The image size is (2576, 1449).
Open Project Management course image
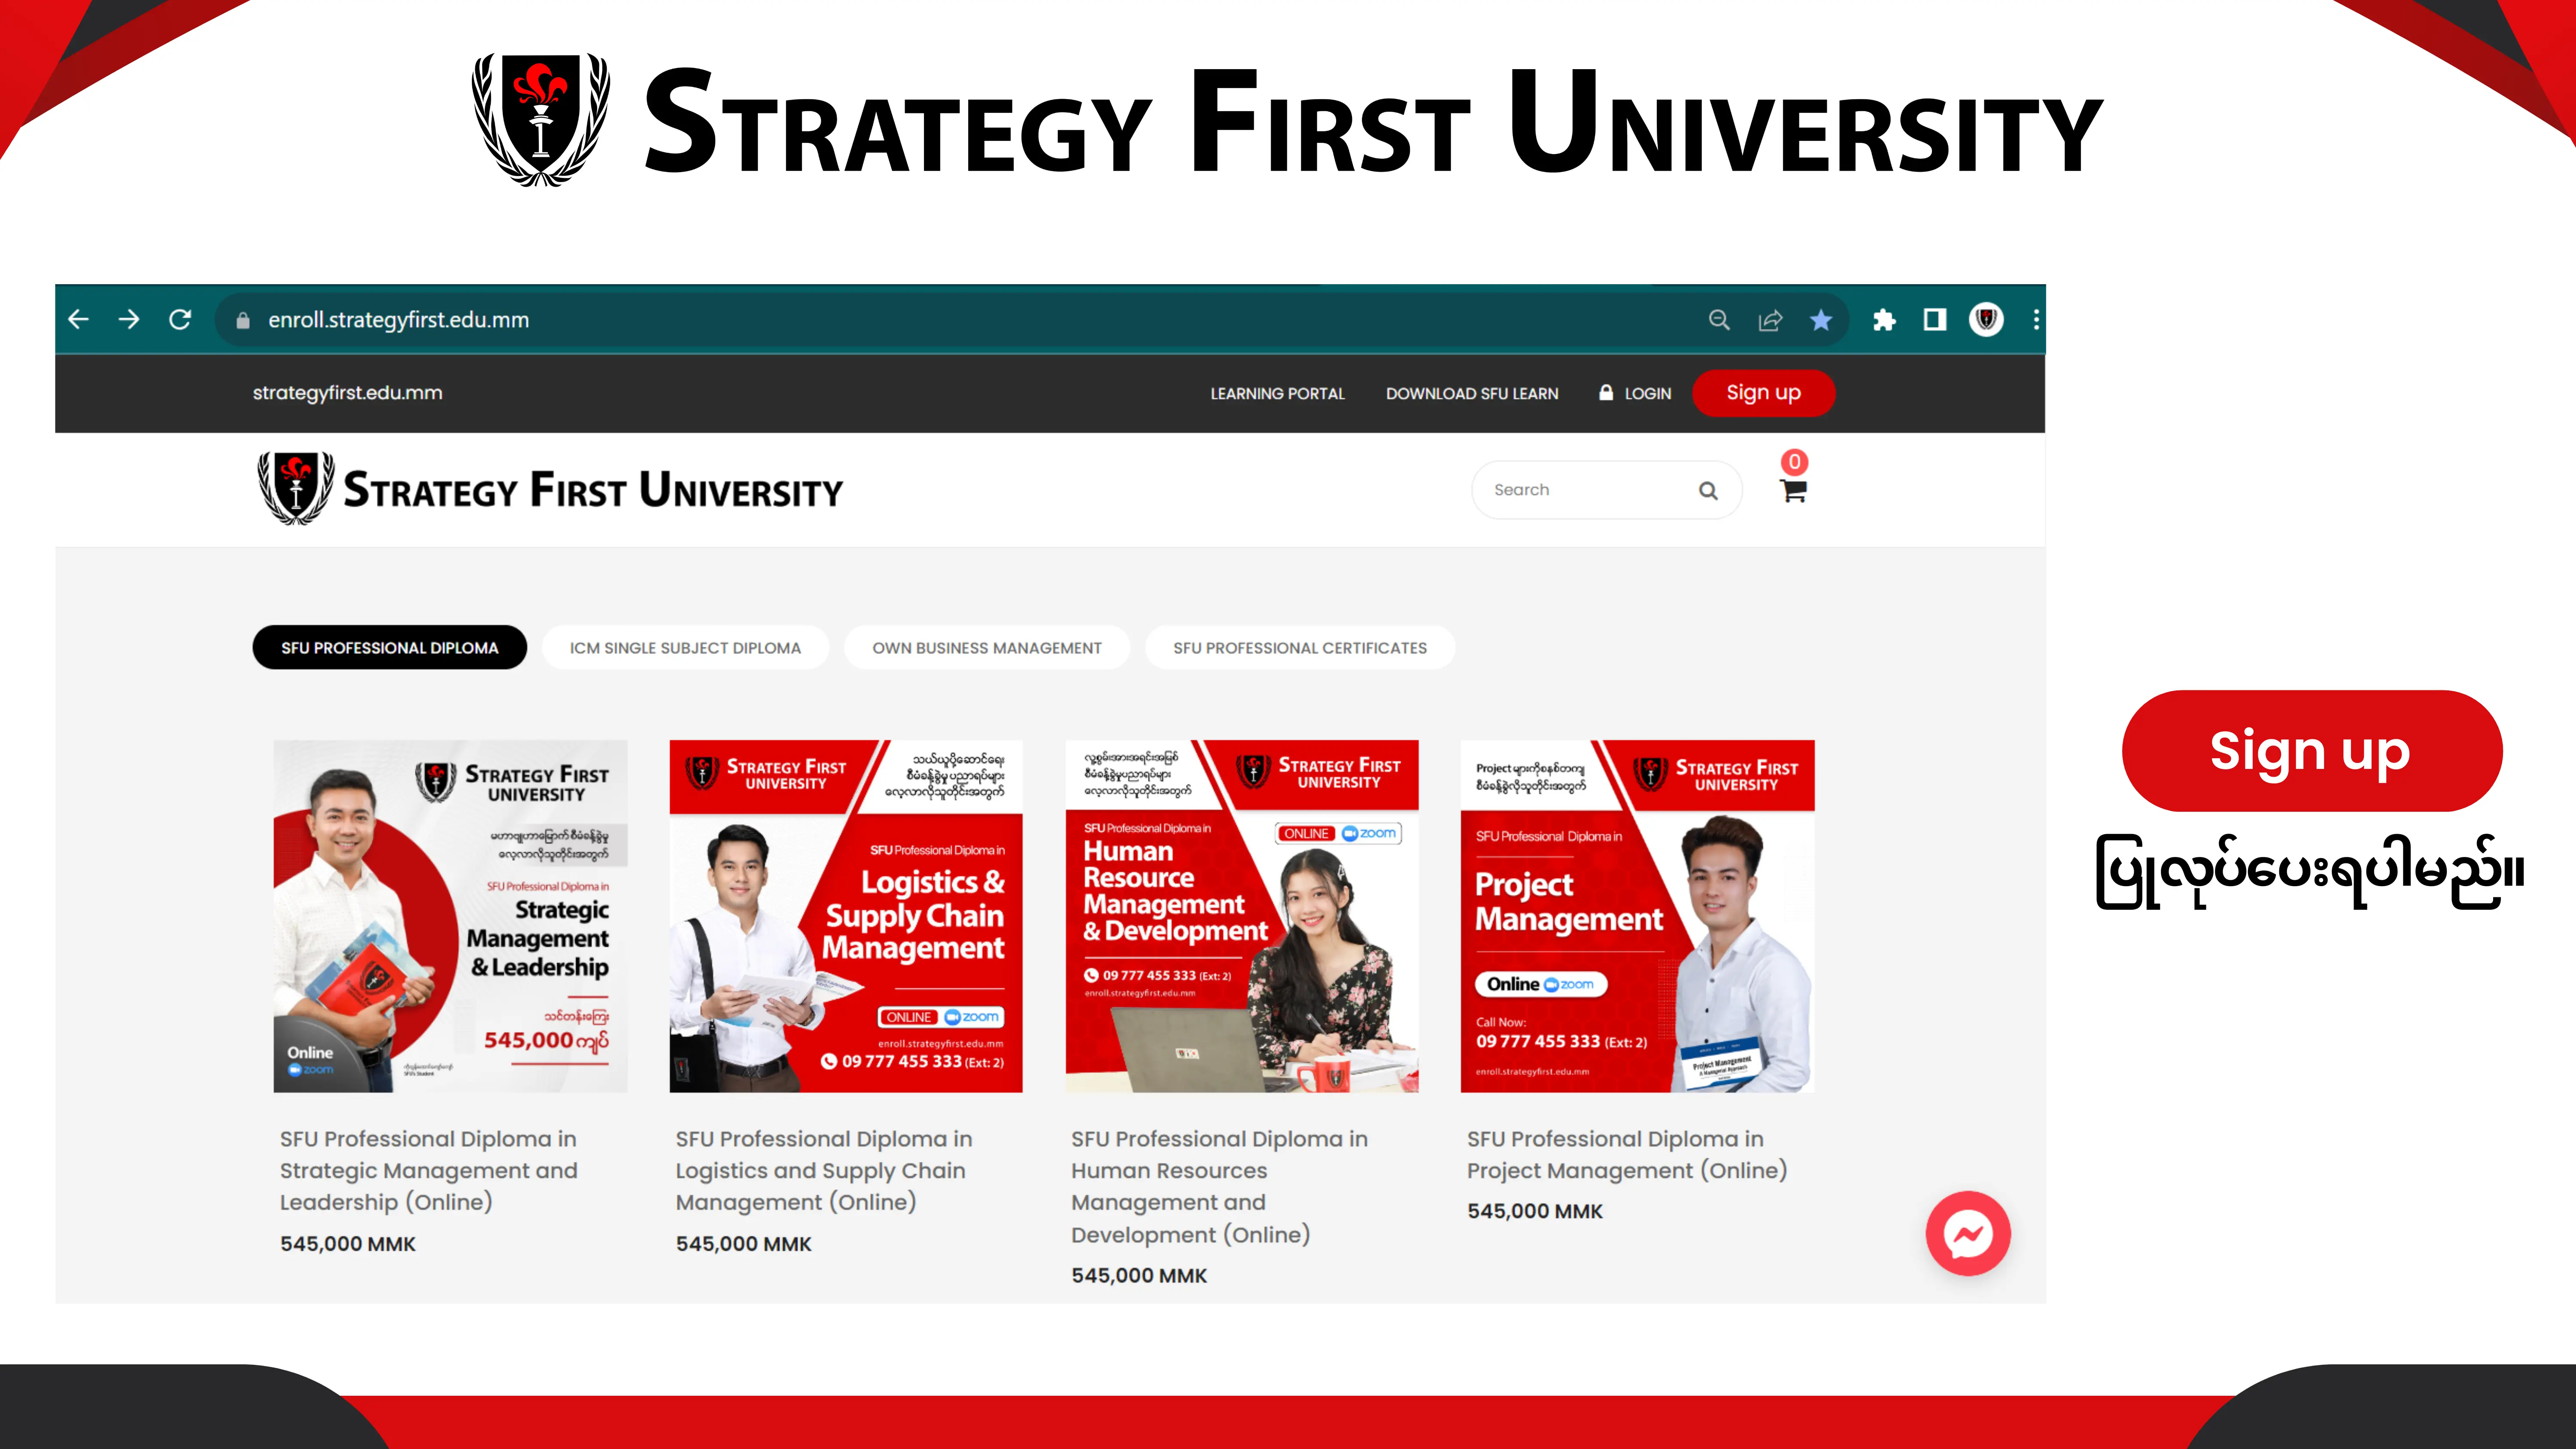click(1638, 916)
